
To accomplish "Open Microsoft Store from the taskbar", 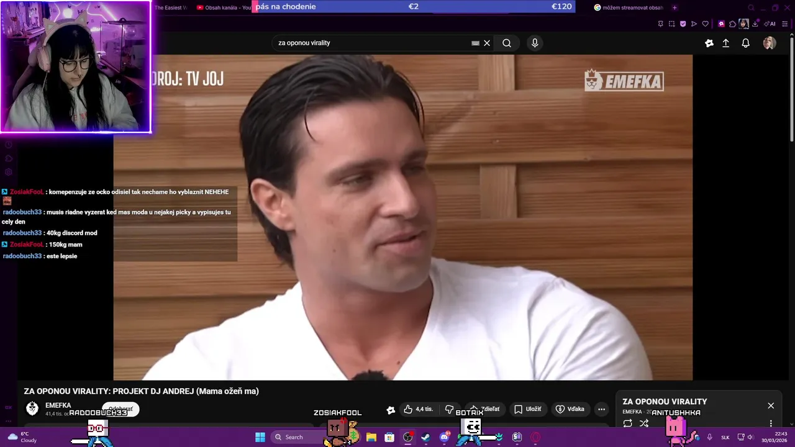I will click(389, 437).
